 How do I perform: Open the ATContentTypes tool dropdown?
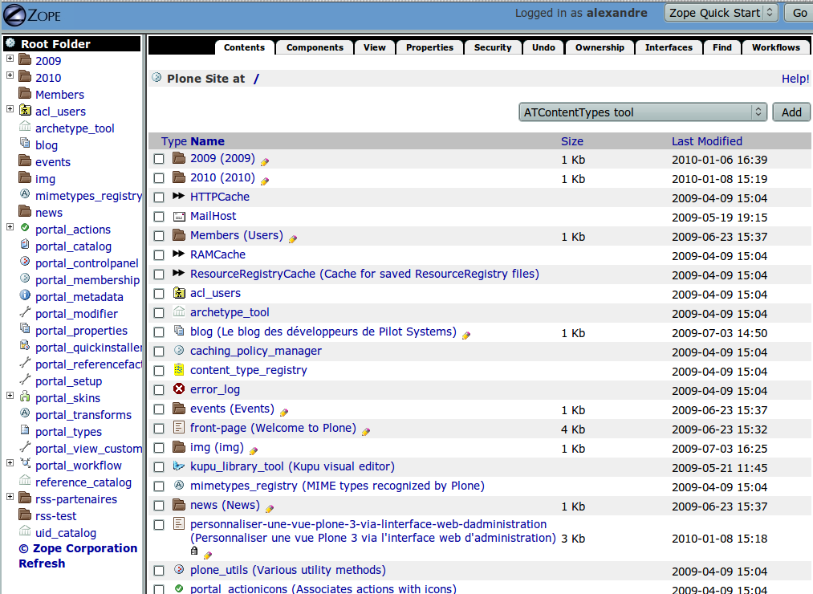(643, 112)
